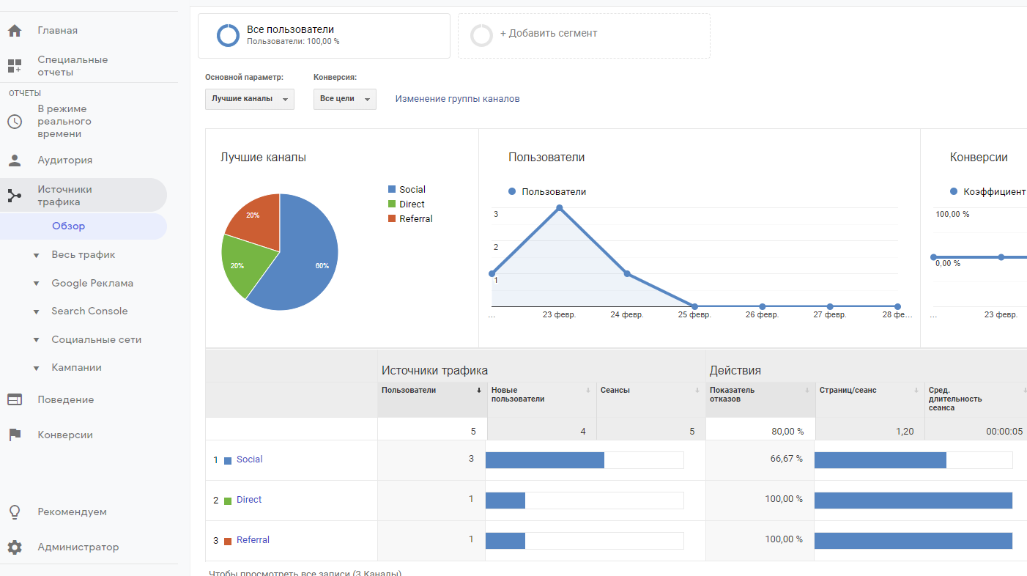Viewport: 1027px width, 576px height.
Task: Click the Рекомендуем lightbulb icon
Action: [15, 512]
